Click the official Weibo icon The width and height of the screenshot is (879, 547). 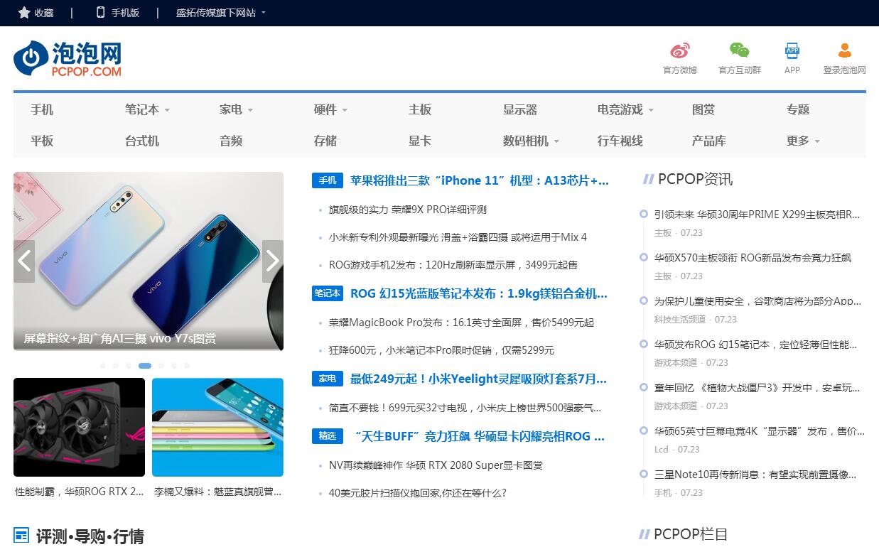[679, 50]
